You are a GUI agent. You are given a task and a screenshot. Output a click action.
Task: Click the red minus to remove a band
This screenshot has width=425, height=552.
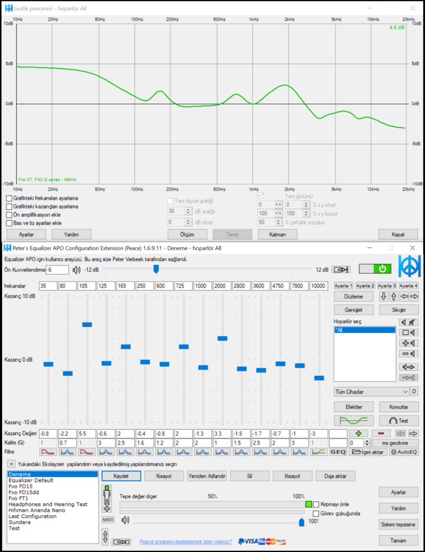[x=381, y=433]
